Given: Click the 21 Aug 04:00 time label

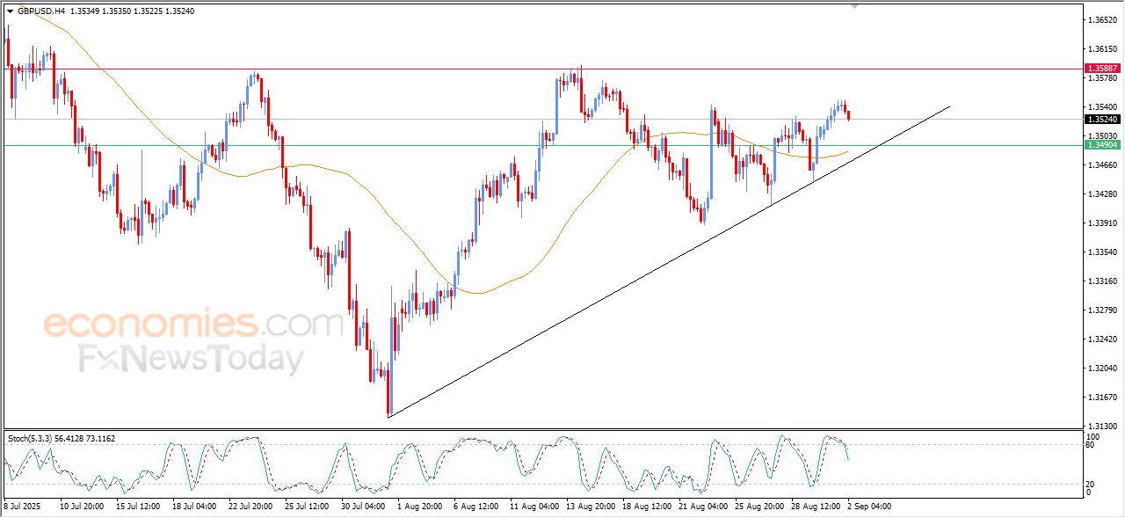Looking at the screenshot, I should [701, 507].
